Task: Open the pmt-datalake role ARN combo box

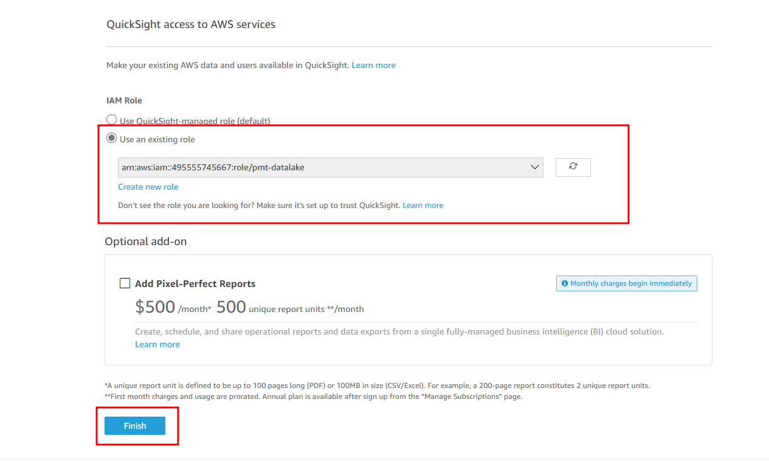Action: tap(322, 167)
